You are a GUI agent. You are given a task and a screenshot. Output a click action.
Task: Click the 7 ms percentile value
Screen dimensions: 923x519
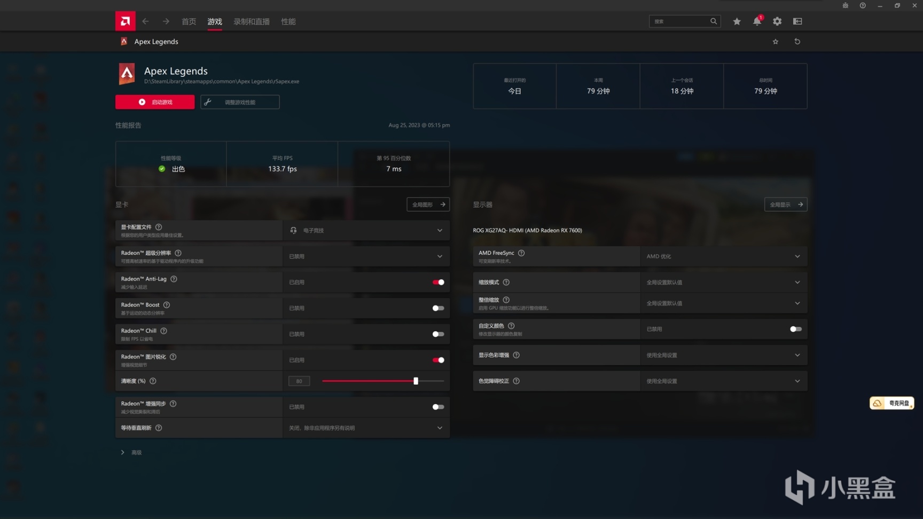click(x=394, y=169)
